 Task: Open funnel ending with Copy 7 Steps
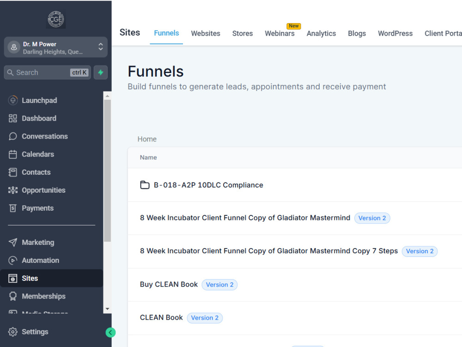pos(269,251)
